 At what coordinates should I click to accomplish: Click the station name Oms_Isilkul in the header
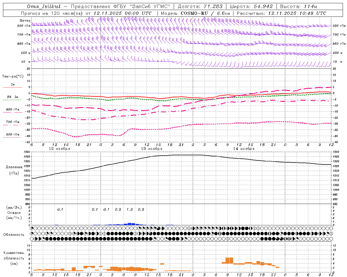tap(44, 6)
